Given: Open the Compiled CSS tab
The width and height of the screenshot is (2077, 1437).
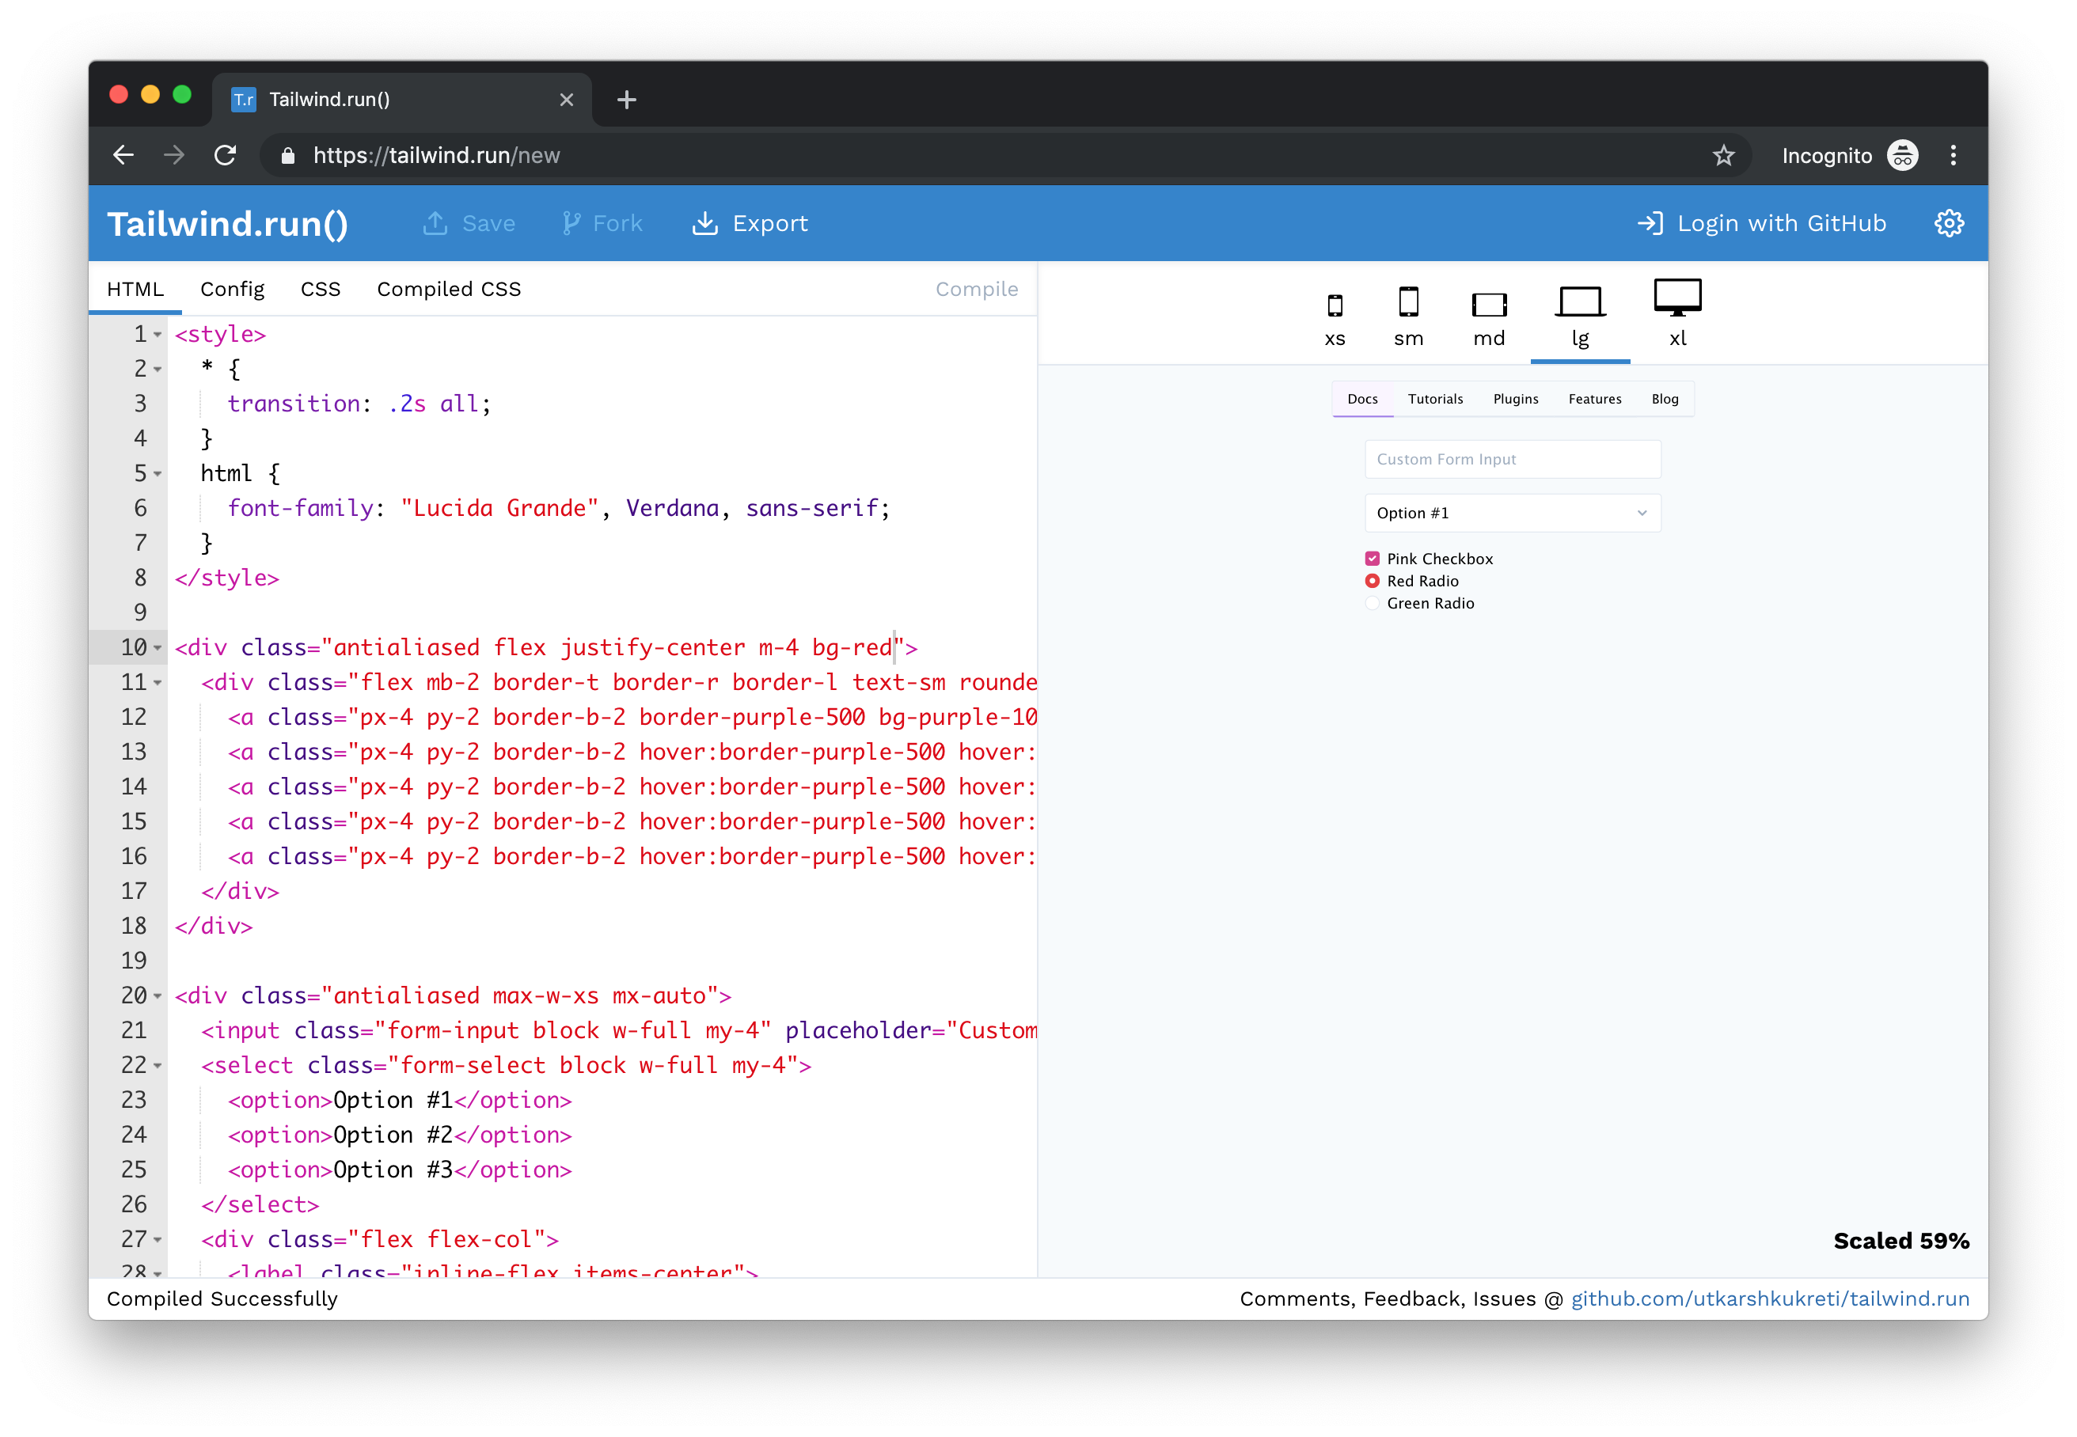Looking at the screenshot, I should click(449, 289).
